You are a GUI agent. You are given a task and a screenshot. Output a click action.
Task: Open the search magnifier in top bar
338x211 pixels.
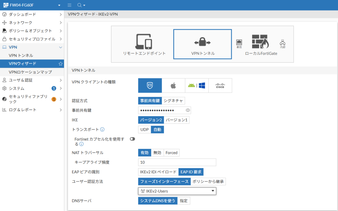[79, 5]
